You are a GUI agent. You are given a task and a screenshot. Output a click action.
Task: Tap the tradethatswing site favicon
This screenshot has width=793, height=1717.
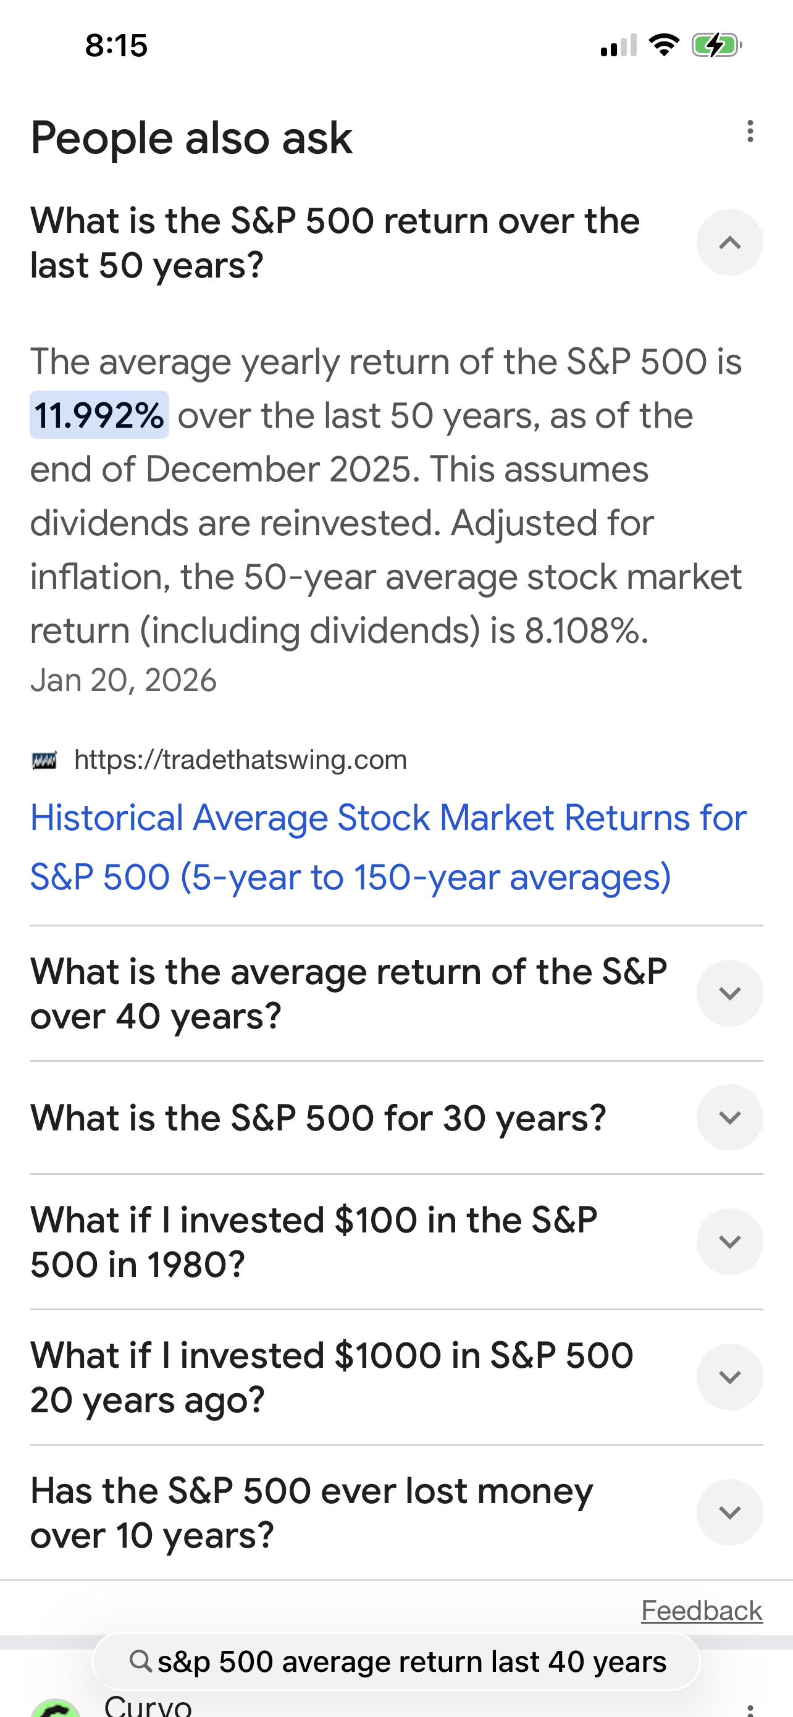click(x=44, y=760)
